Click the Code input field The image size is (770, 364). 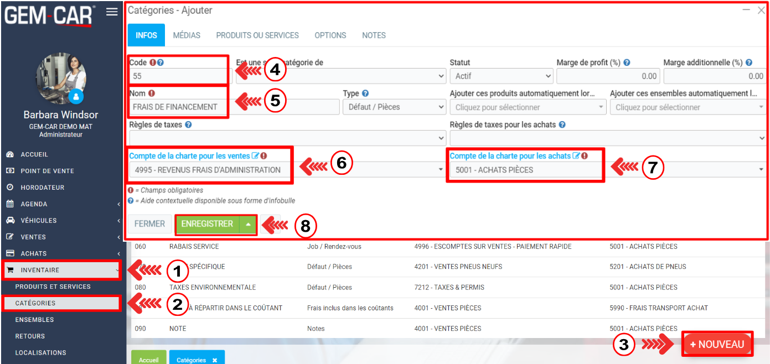point(178,76)
